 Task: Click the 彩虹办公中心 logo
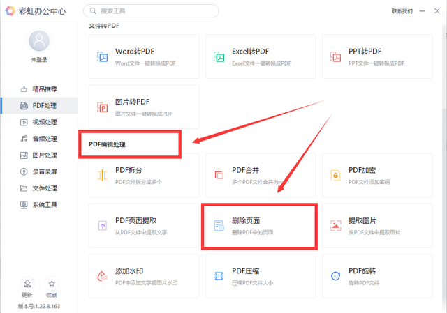(x=10, y=11)
